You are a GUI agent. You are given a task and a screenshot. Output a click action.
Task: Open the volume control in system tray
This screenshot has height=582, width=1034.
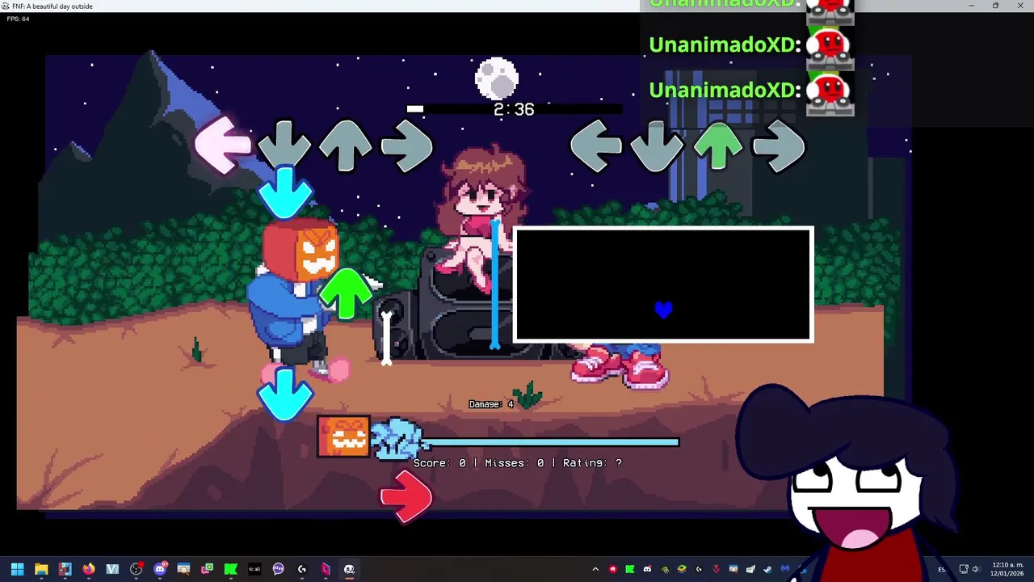coord(976,569)
